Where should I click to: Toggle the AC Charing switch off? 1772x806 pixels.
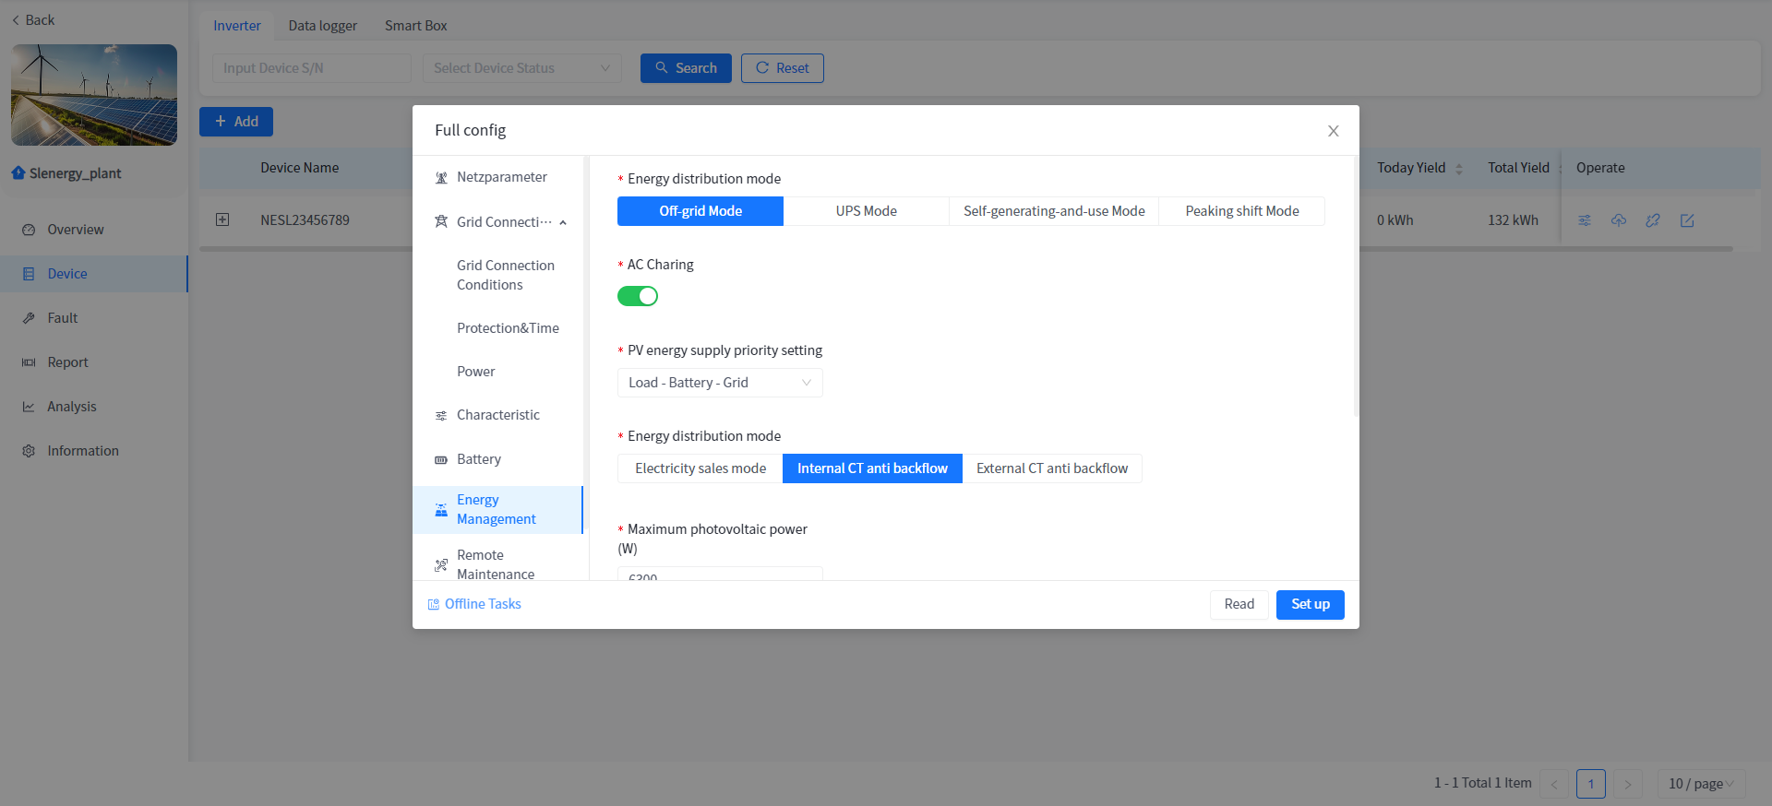pos(638,296)
